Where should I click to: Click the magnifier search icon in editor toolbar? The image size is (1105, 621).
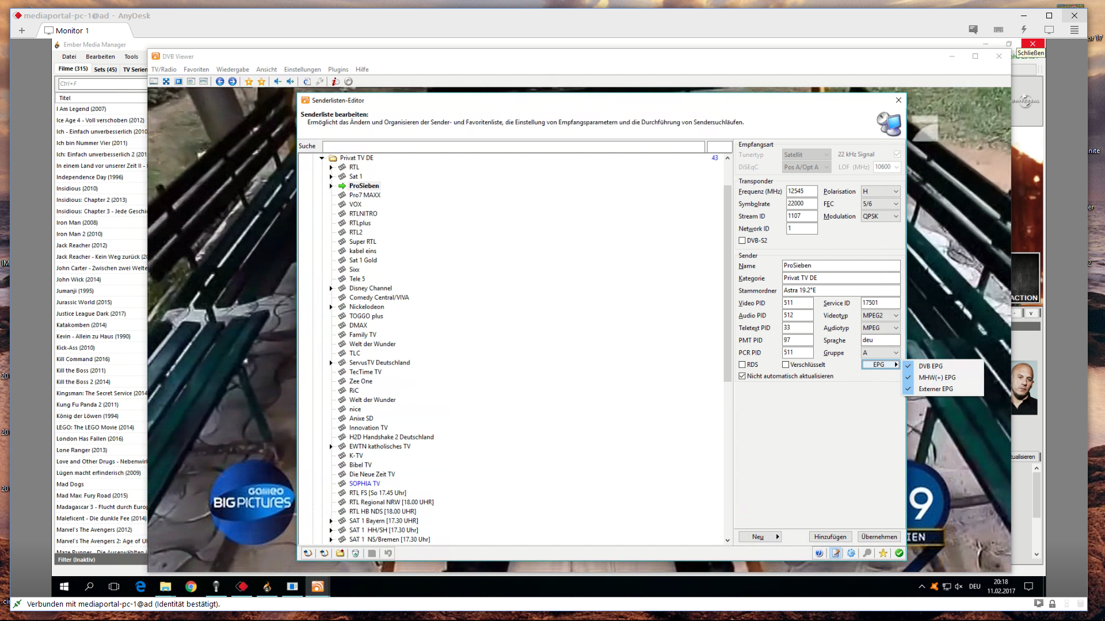click(867, 553)
